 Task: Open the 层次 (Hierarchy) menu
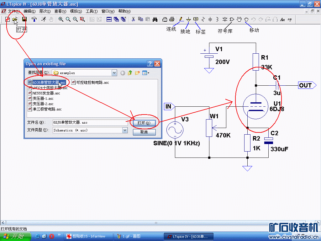(x=45, y=11)
